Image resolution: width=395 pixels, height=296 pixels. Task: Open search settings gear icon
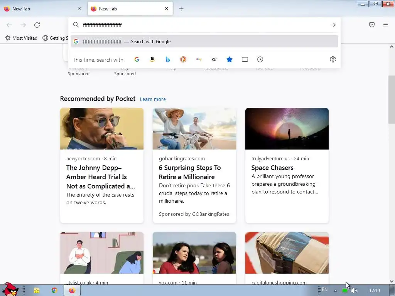point(333,59)
